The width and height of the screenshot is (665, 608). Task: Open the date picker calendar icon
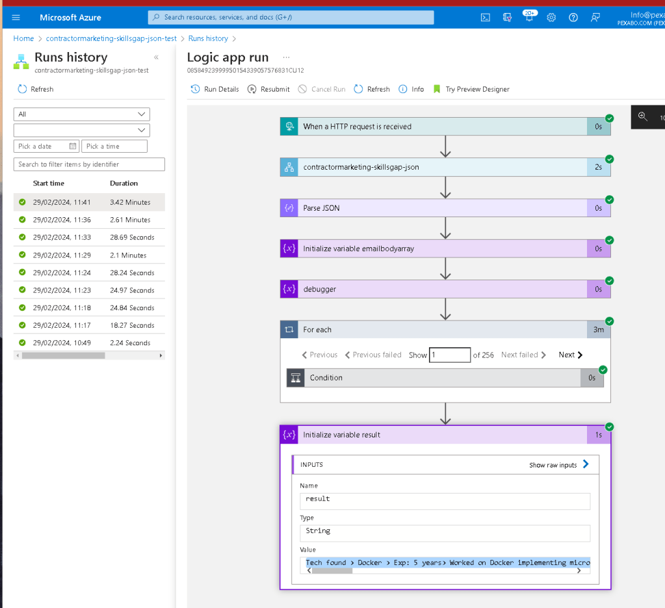pos(73,146)
